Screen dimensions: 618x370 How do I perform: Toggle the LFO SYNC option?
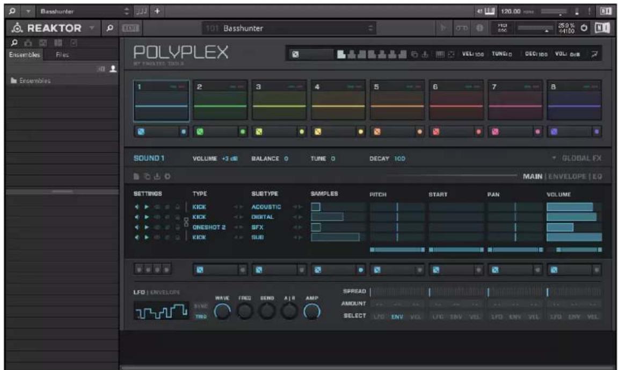[x=201, y=306]
